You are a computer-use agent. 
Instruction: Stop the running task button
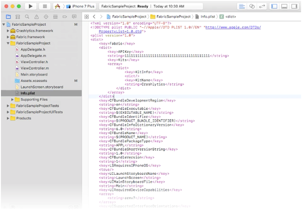pyautogui.click(x=45, y=6)
